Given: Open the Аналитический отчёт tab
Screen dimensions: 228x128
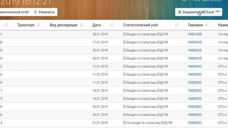Looking at the screenshot, I should 15,12.
